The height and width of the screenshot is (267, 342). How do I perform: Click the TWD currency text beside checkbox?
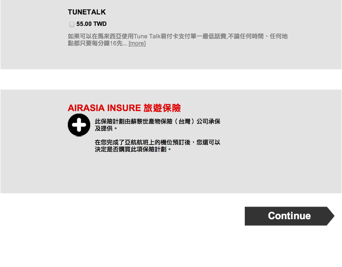pyautogui.click(x=100, y=24)
